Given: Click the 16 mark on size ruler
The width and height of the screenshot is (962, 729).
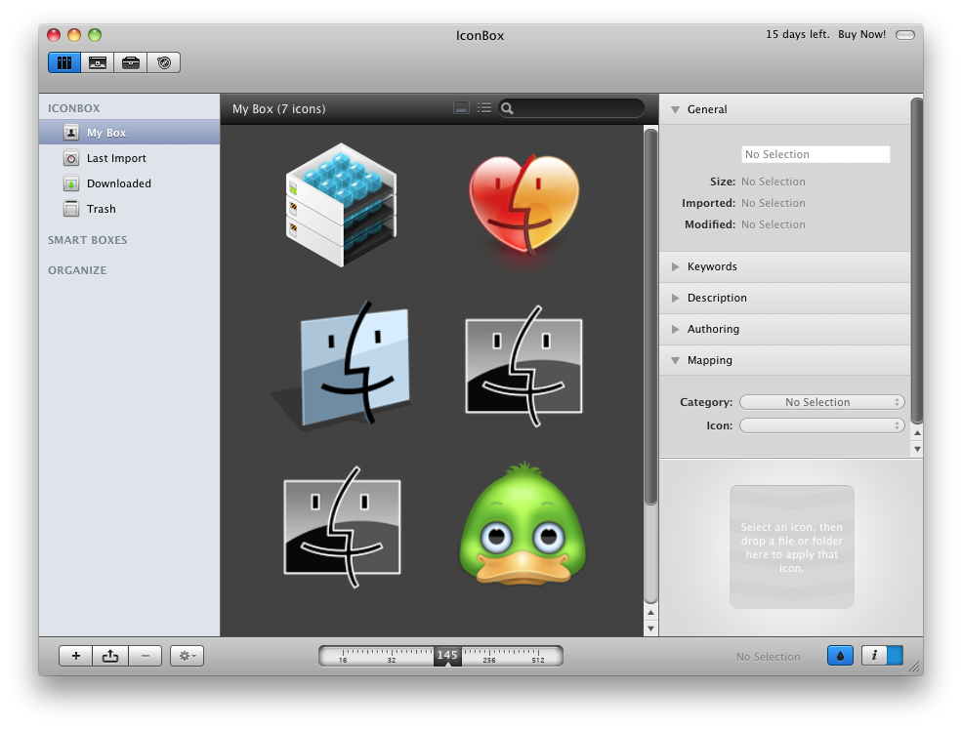Looking at the screenshot, I should click(343, 661).
